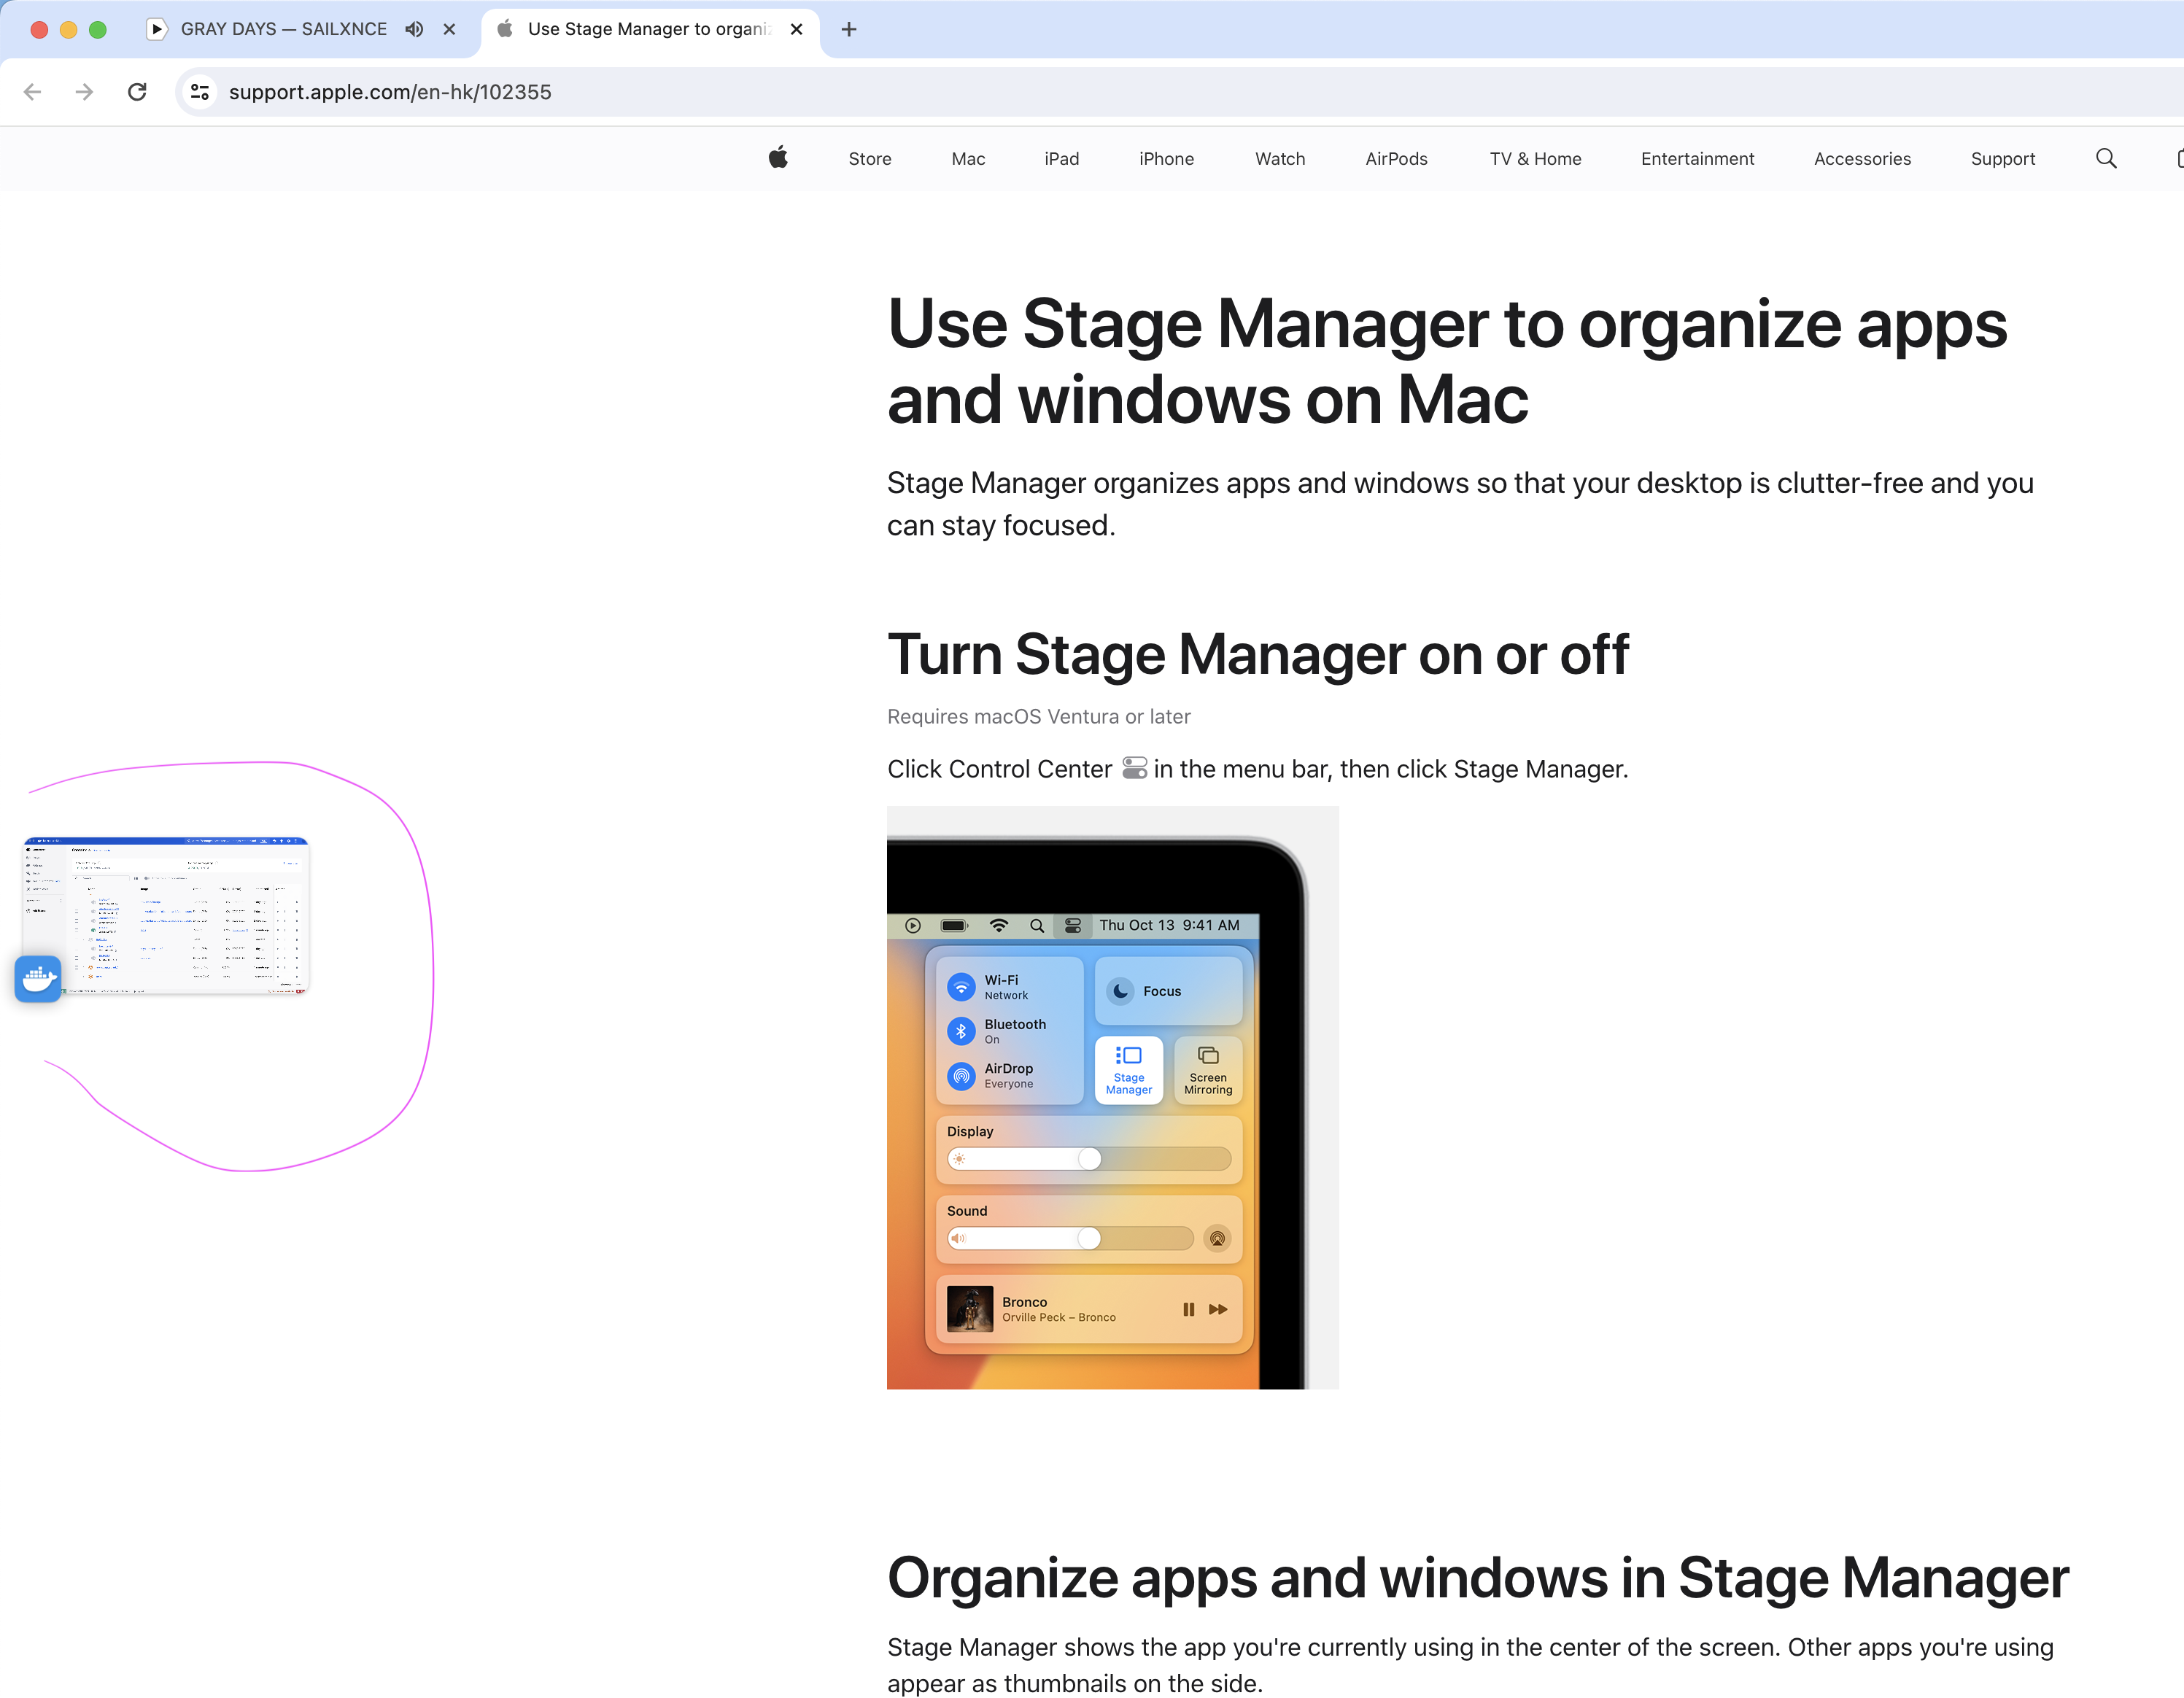Image resolution: width=2184 pixels, height=1698 pixels.
Task: Open the search magnifier in Apple navigation
Action: [x=2106, y=158]
